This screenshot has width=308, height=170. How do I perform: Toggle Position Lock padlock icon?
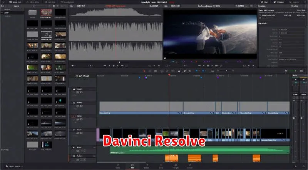tap(189, 71)
